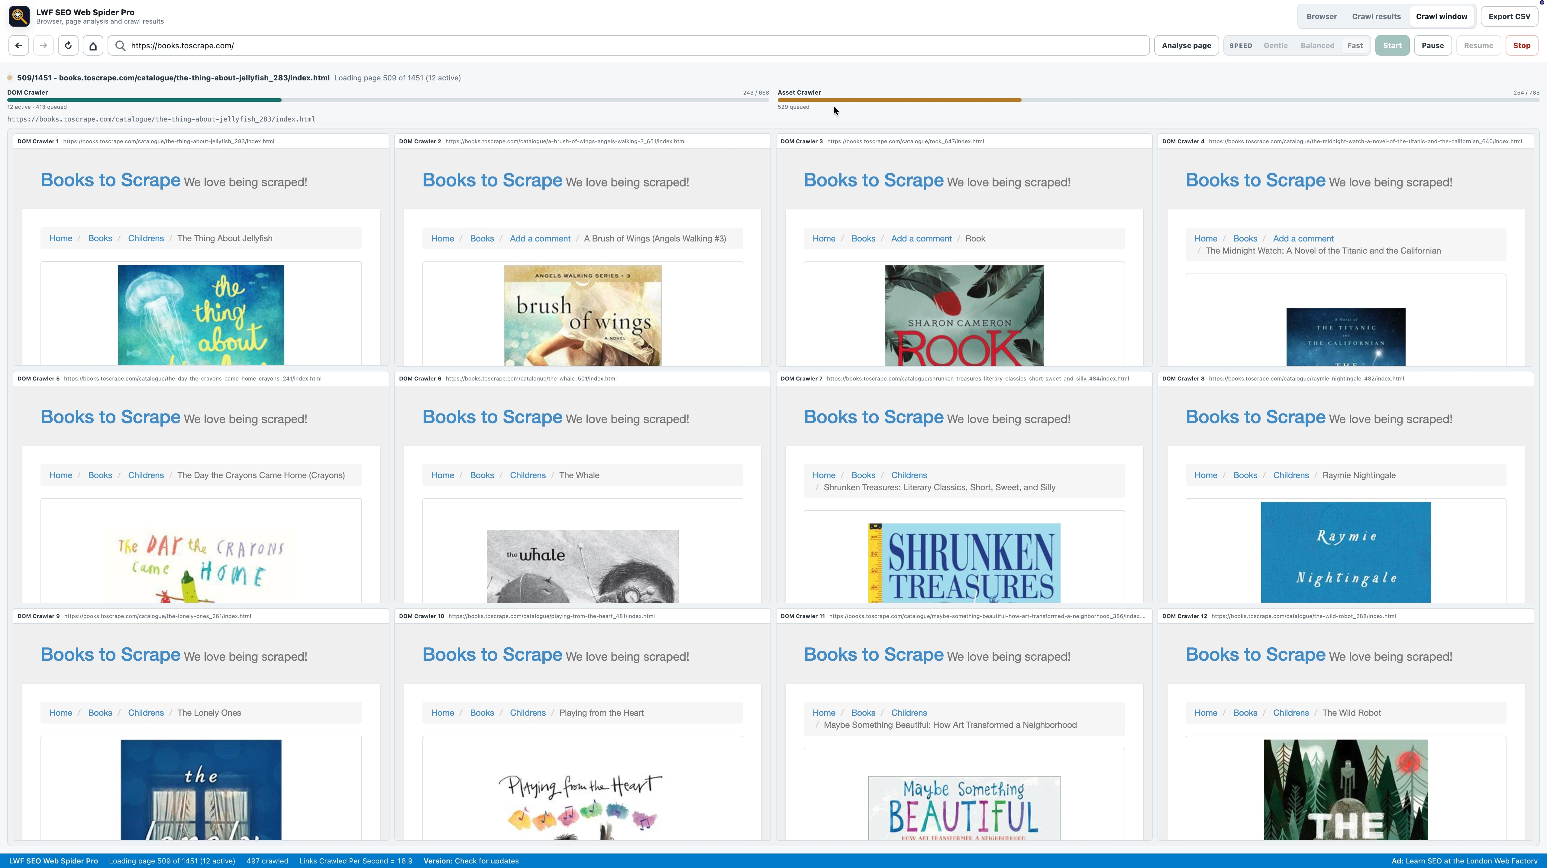Open Childrens link in The Thing About Jellyfish pane
Viewport: 1547px width, 868px height.
pos(145,238)
